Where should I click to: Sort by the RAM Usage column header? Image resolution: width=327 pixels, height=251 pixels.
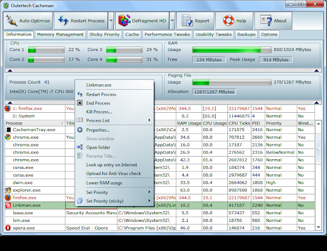[x=189, y=123]
